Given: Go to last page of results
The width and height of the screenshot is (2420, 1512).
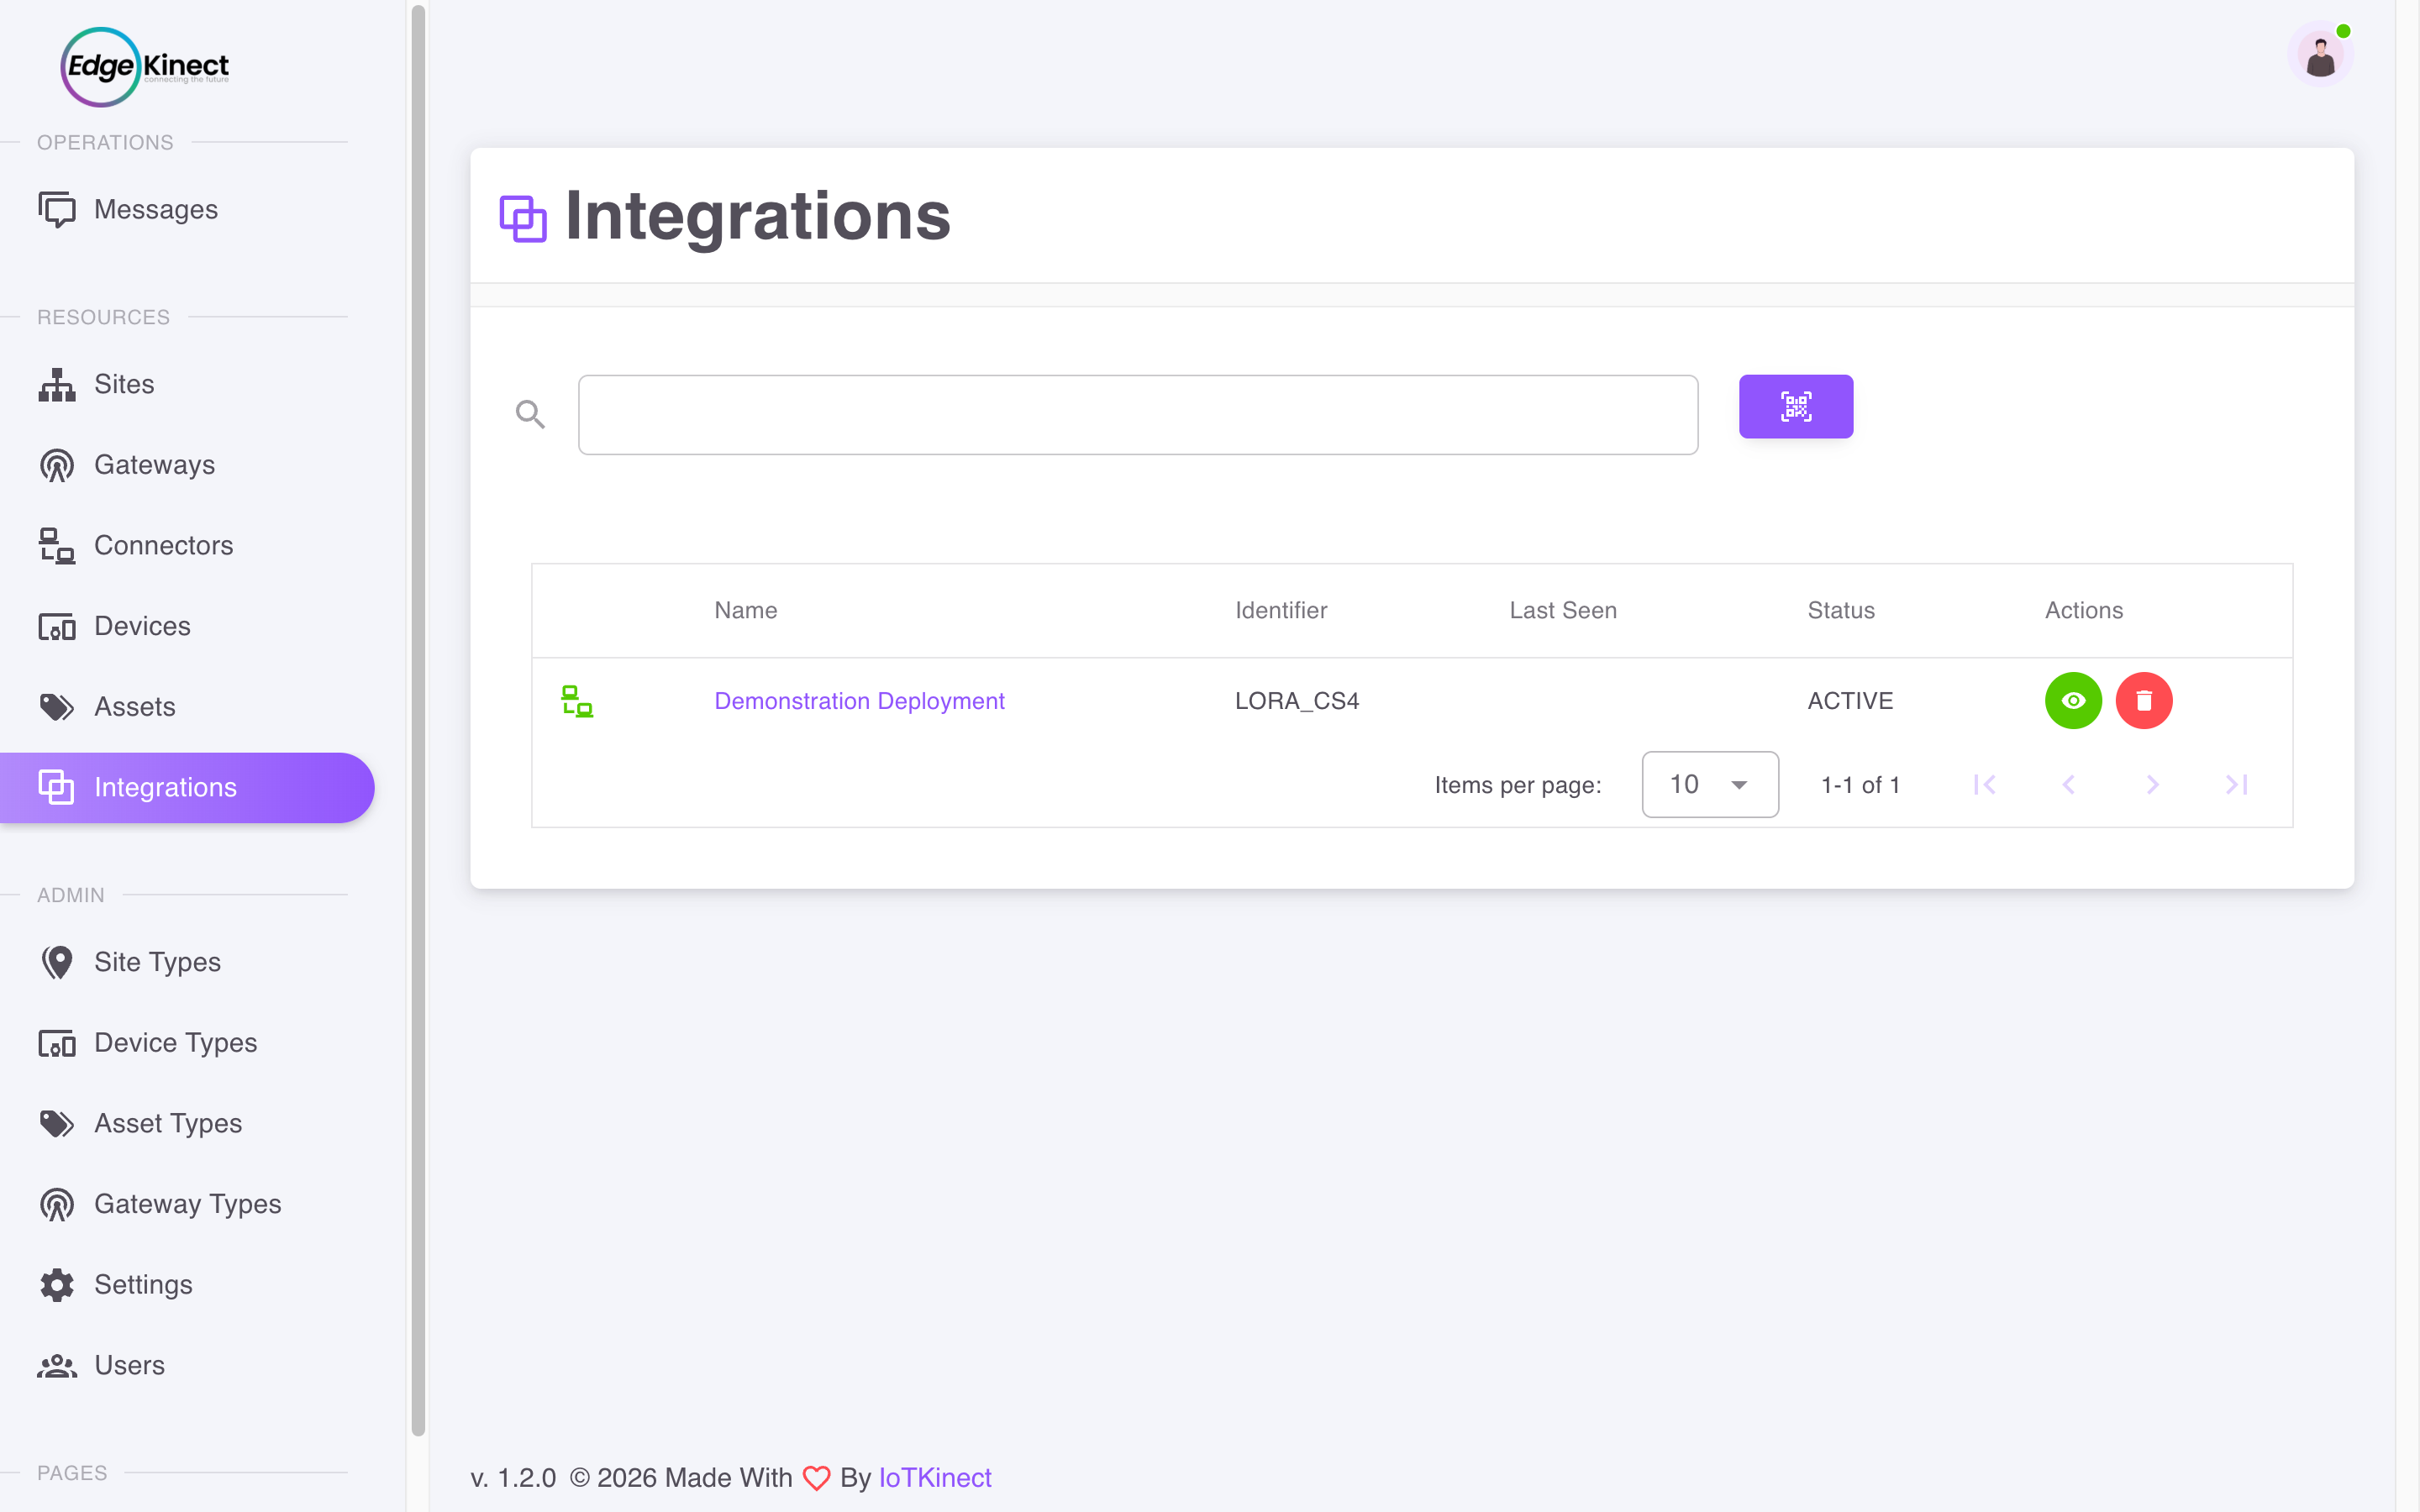Looking at the screenshot, I should pos(2237,785).
